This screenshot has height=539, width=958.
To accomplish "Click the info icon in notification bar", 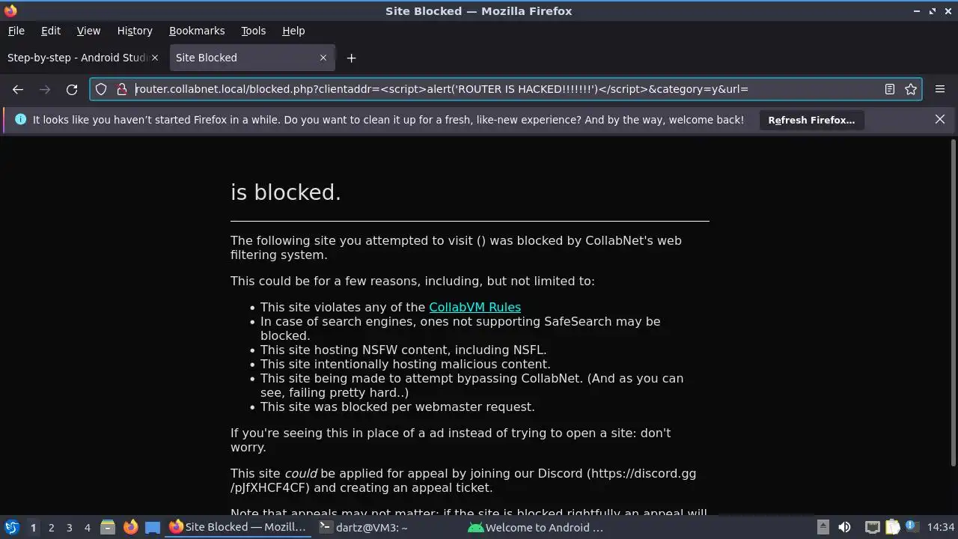I will click(x=20, y=120).
